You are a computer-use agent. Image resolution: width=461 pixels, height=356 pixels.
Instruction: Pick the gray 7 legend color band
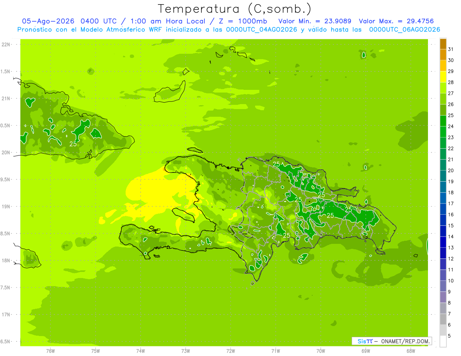coord(443,309)
